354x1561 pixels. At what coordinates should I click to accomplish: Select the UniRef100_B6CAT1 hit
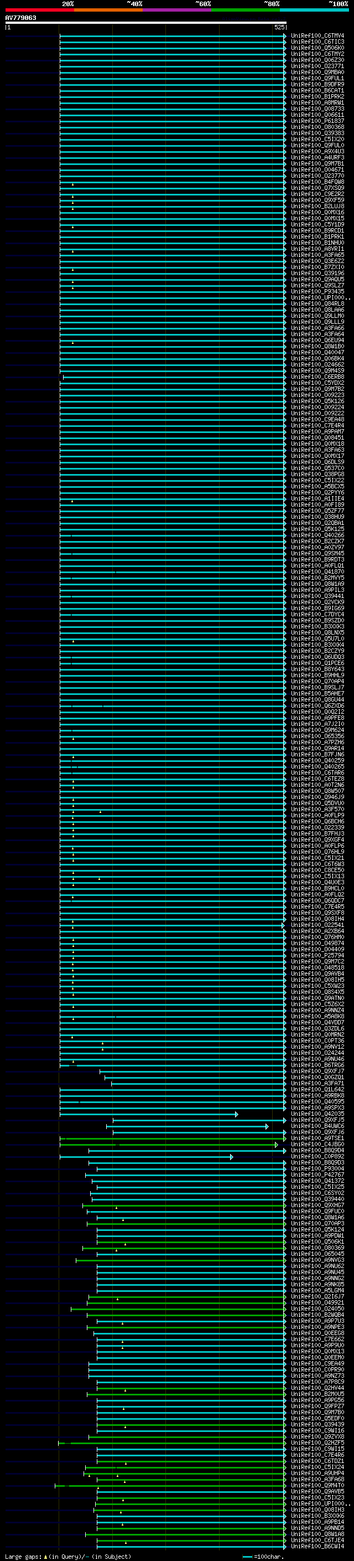click(317, 90)
